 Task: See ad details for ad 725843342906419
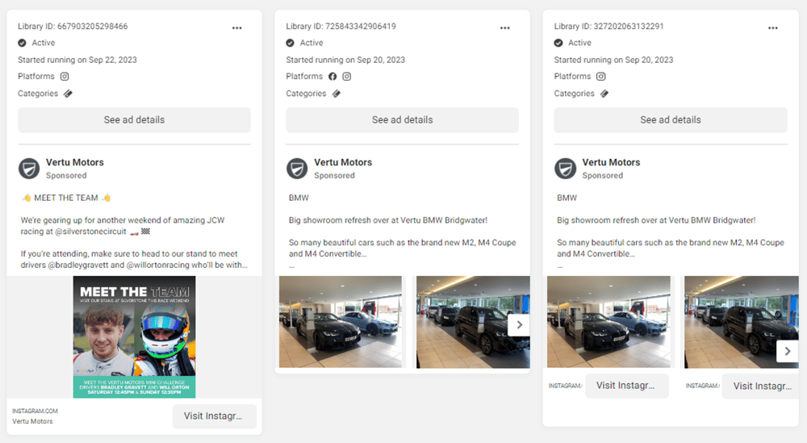pos(403,120)
